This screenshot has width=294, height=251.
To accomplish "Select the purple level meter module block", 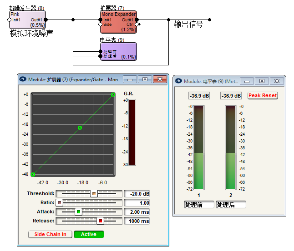I will (118, 51).
